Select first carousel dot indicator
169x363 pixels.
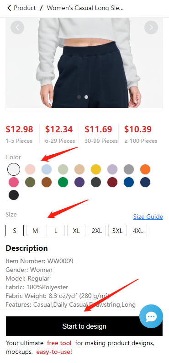pos(79,97)
